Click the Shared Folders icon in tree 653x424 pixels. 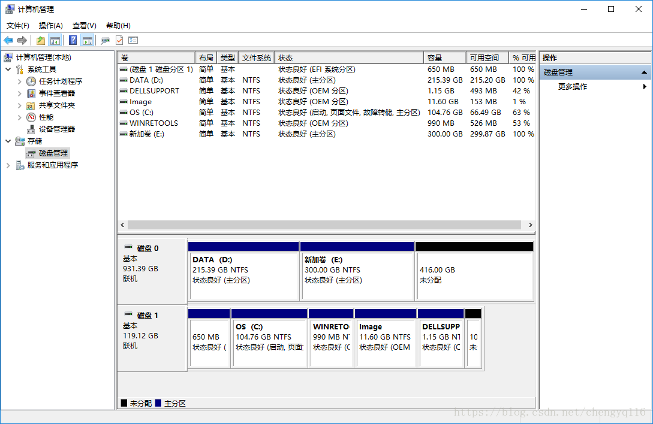coord(31,105)
